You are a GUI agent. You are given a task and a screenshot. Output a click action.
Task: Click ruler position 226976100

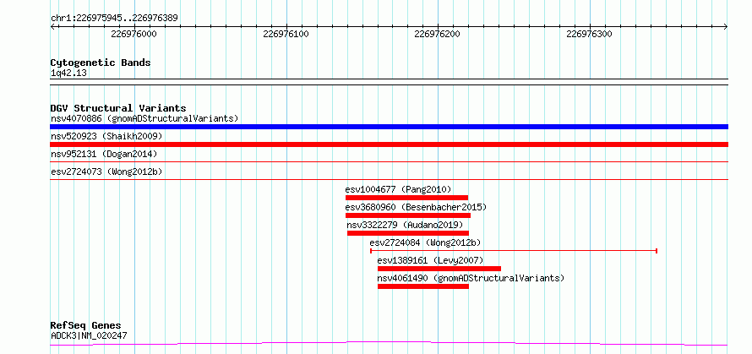pos(286,34)
